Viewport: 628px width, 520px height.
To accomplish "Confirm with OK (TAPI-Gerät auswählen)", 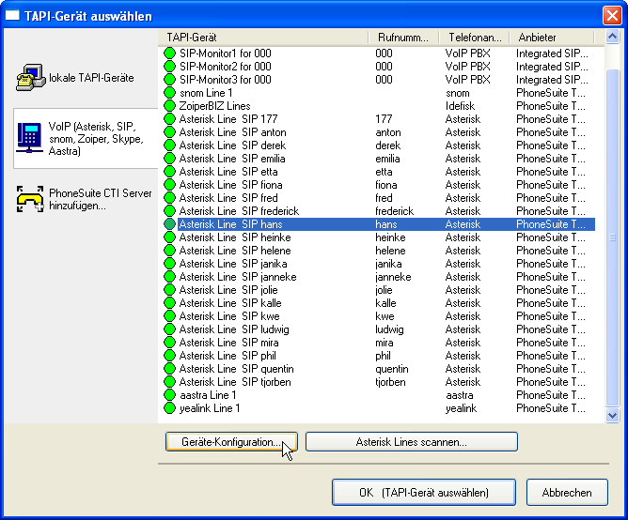I will (x=423, y=492).
